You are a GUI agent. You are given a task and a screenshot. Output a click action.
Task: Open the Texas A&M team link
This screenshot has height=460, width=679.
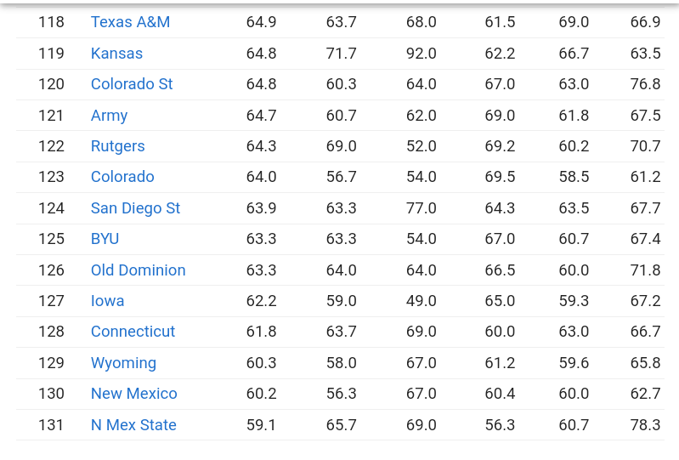coord(130,22)
